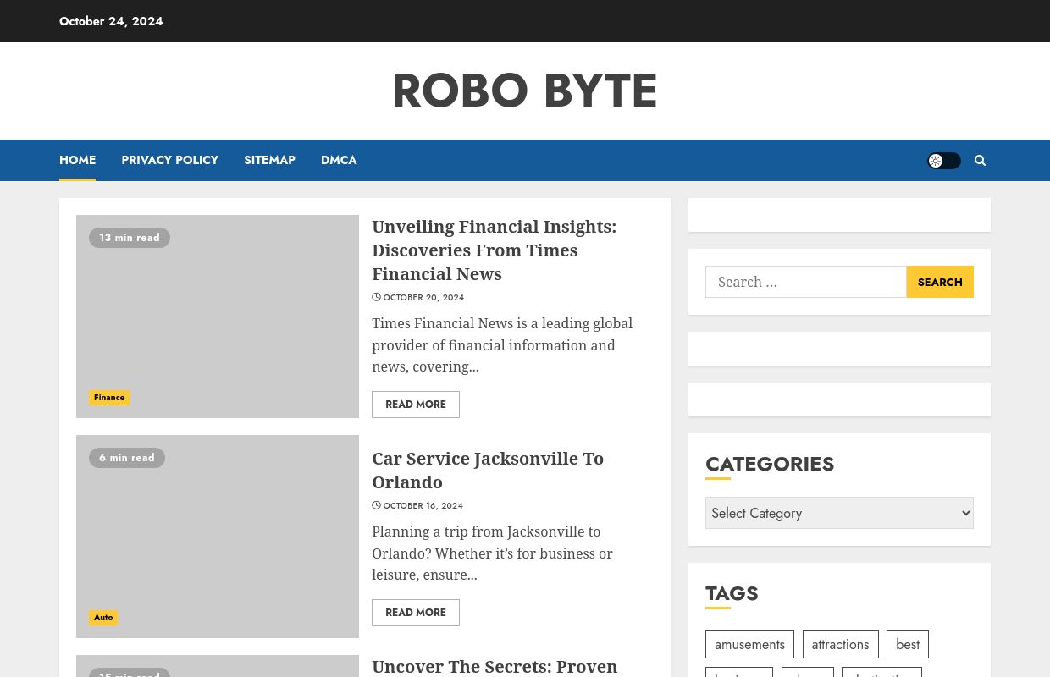The image size is (1050, 677).
Task: Open the DMCA menu item
Action: click(339, 160)
